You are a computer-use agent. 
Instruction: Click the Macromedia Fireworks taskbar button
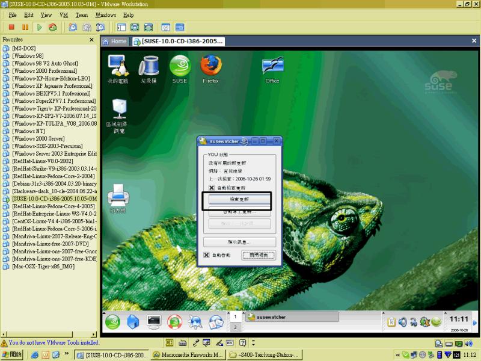coord(188,355)
